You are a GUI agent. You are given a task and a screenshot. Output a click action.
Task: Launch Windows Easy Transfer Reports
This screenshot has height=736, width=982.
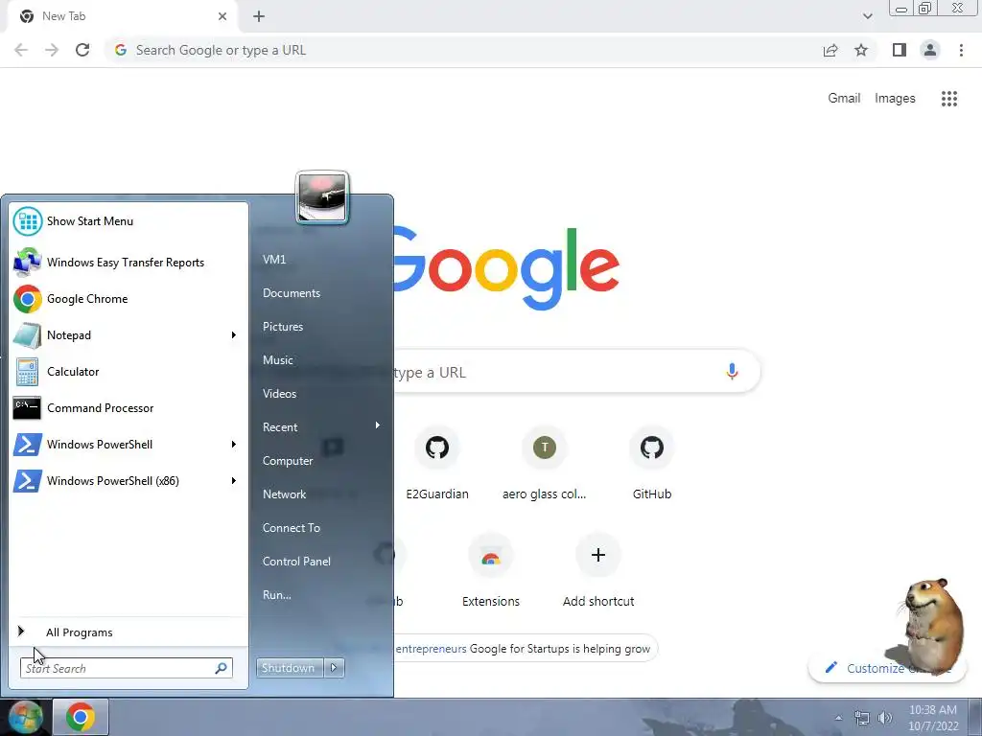click(129, 263)
